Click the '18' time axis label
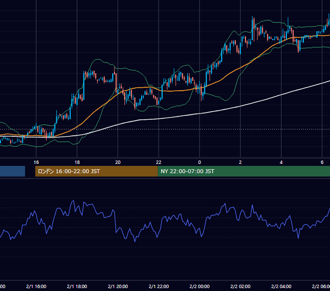The image size is (330, 291). [x=77, y=162]
